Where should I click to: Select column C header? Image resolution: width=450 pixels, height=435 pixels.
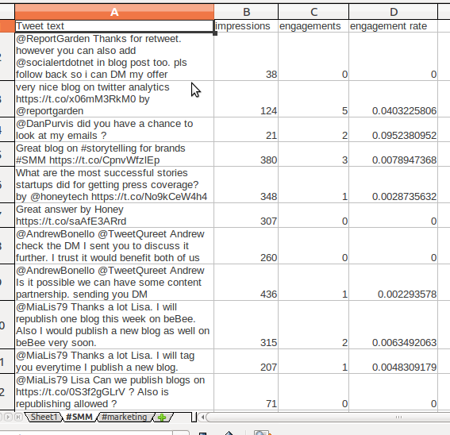point(313,12)
